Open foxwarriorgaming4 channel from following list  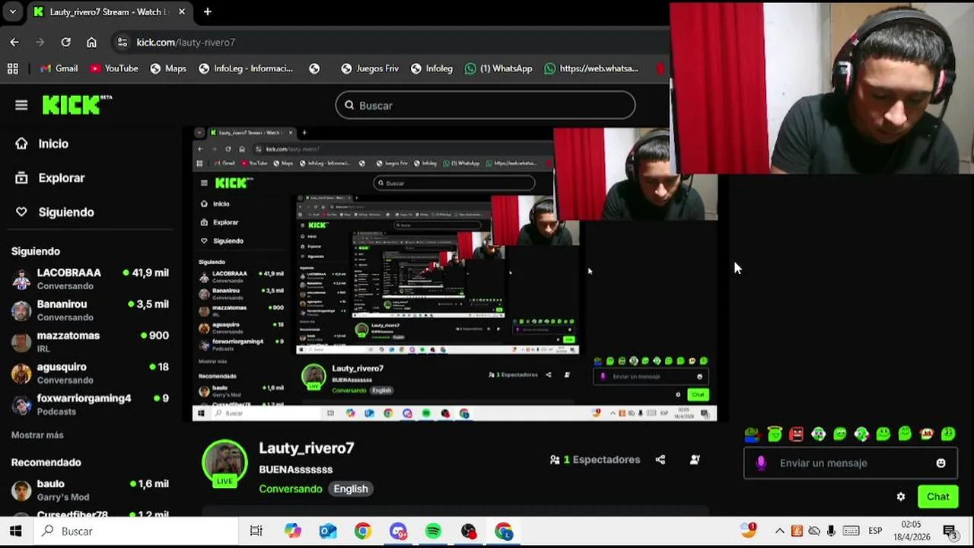click(x=90, y=404)
